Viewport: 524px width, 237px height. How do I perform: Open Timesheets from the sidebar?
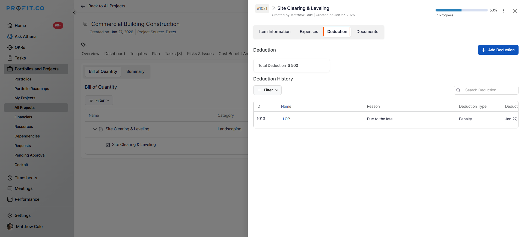[26, 178]
